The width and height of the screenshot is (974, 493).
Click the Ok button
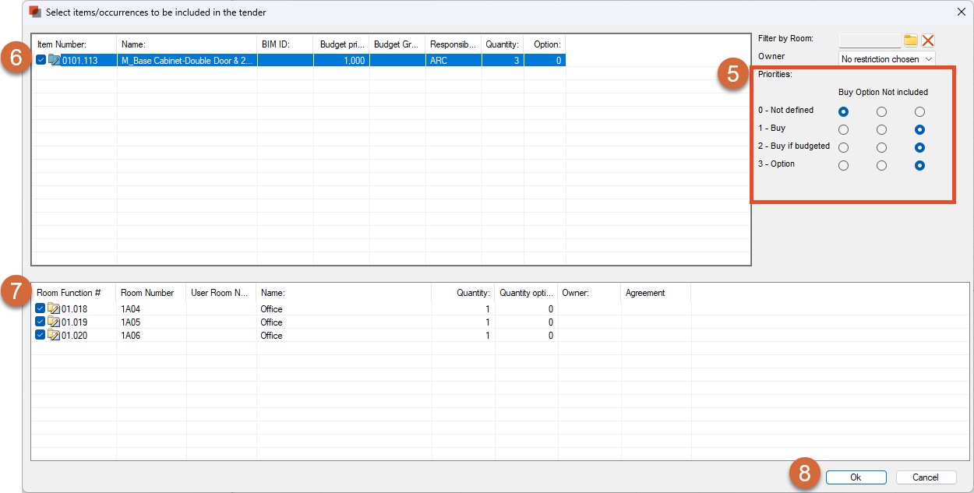(856, 477)
